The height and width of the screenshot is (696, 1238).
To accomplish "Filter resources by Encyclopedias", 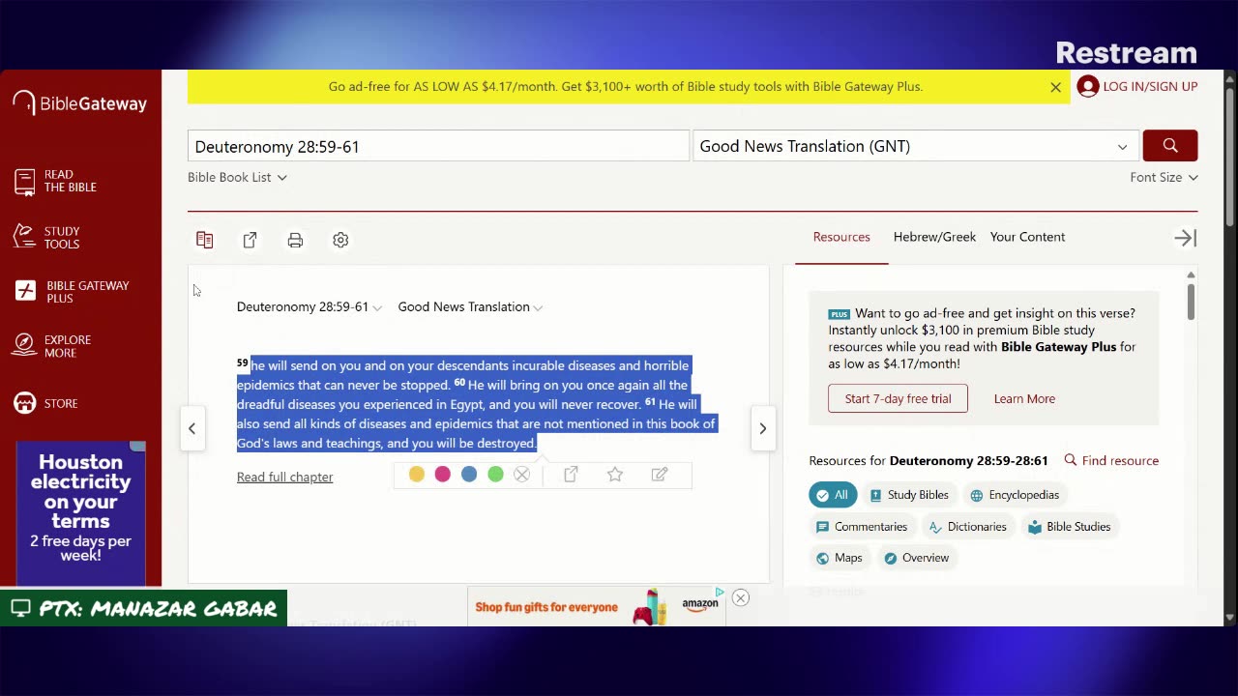I will [x=1015, y=495].
